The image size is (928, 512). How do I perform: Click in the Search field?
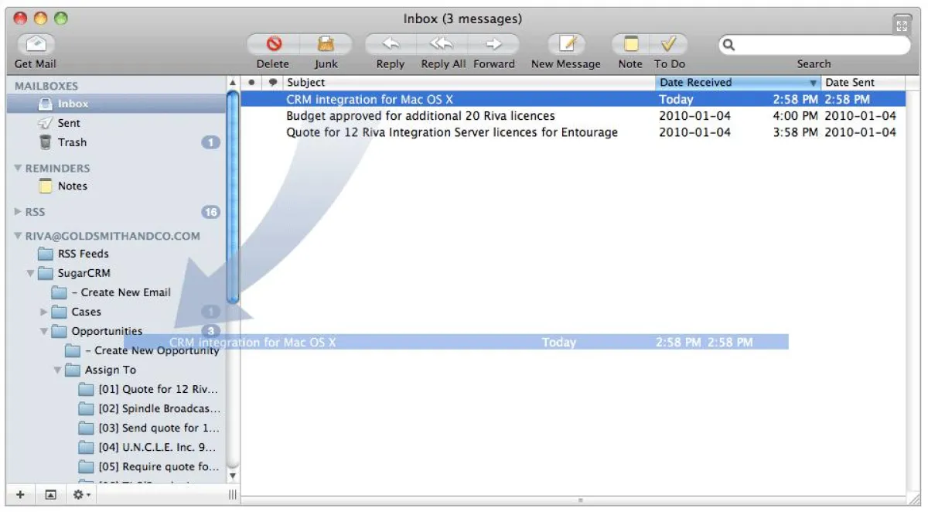(x=820, y=45)
